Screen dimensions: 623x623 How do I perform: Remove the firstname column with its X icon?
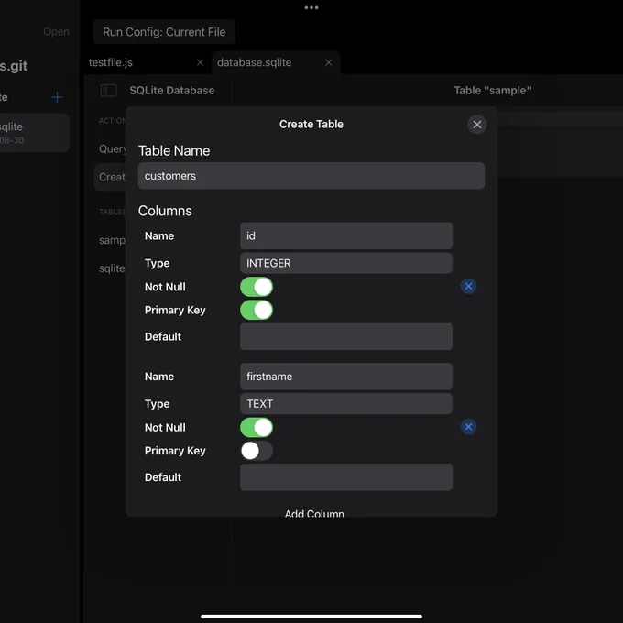tap(468, 427)
